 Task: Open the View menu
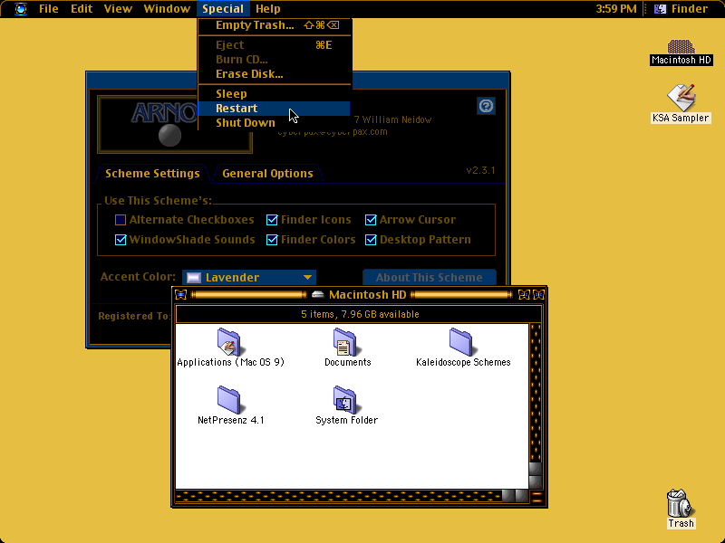coord(118,9)
